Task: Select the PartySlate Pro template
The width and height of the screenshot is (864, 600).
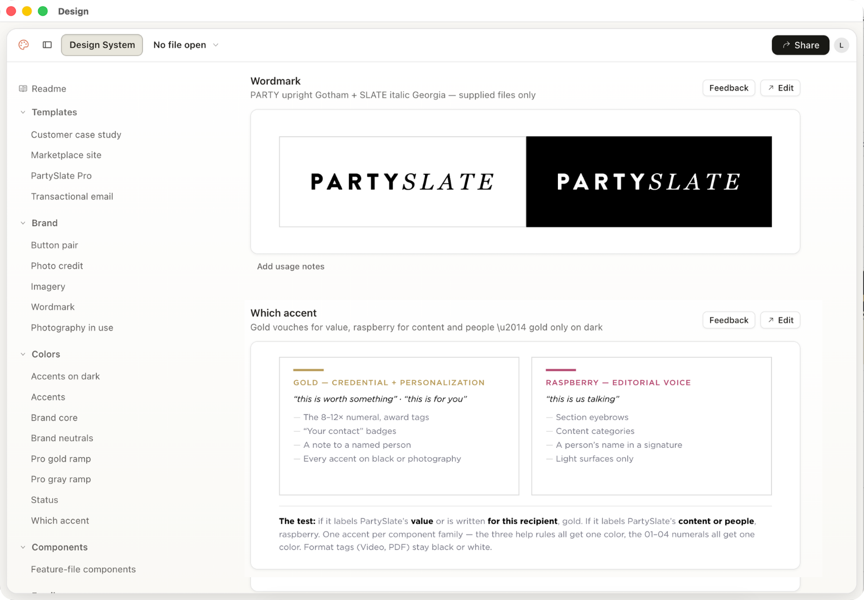Action: pos(61,176)
